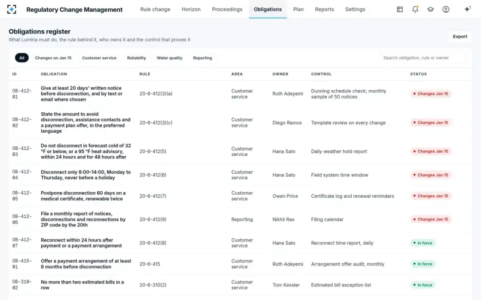Viewport: 481px width, 300px height.
Task: Filter by Reporting chip
Action: pos(202,58)
